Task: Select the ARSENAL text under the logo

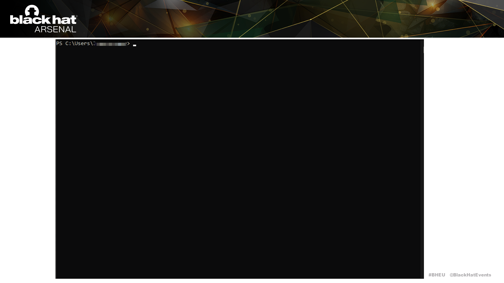Action: coord(55,29)
